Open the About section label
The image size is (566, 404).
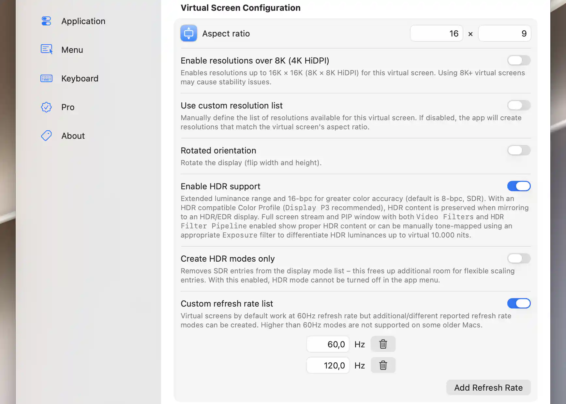click(73, 136)
